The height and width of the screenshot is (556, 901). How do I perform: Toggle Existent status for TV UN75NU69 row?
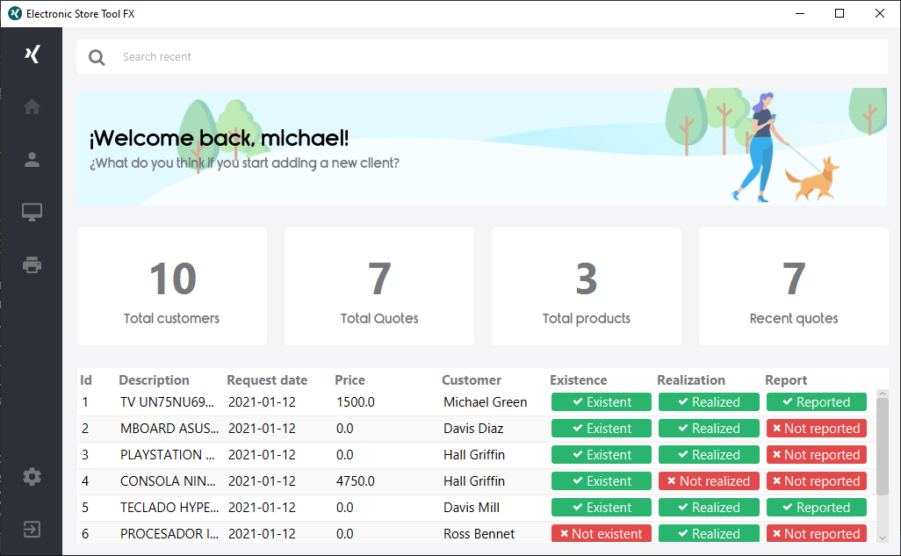coord(601,402)
